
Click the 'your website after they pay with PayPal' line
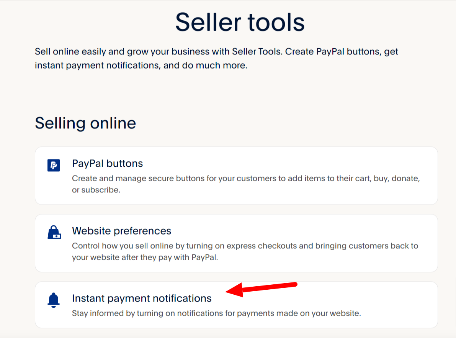tap(145, 258)
